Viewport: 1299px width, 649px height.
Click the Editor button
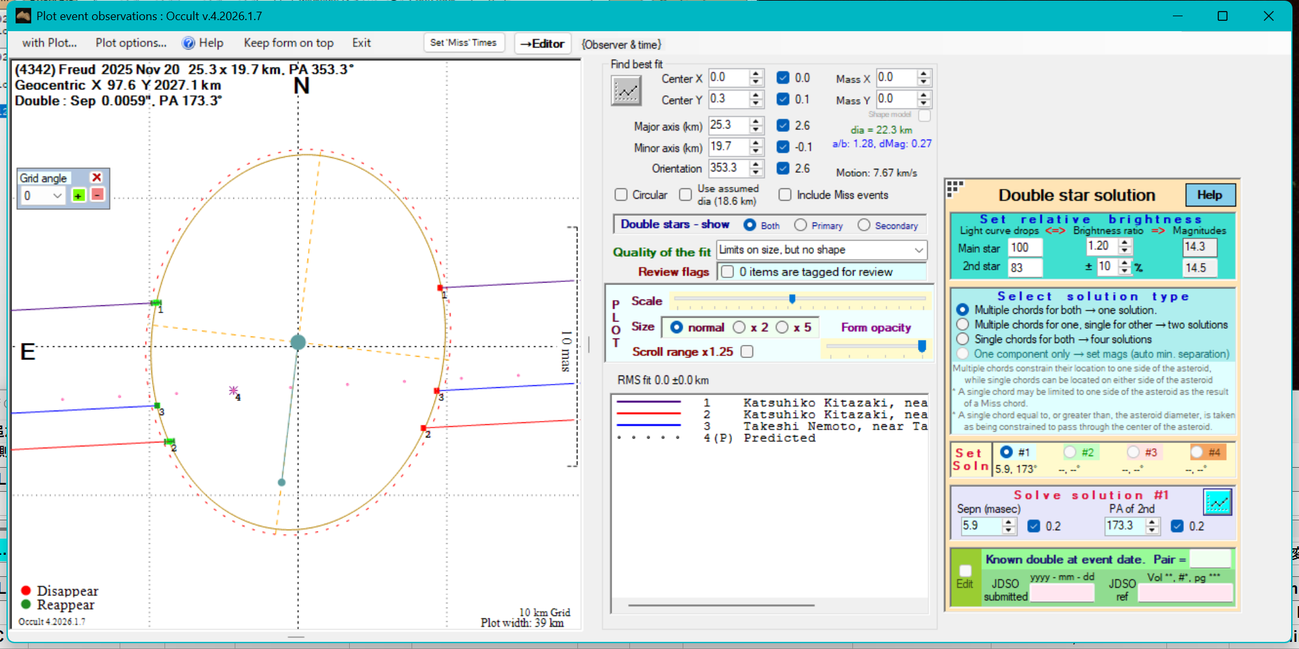click(x=542, y=44)
